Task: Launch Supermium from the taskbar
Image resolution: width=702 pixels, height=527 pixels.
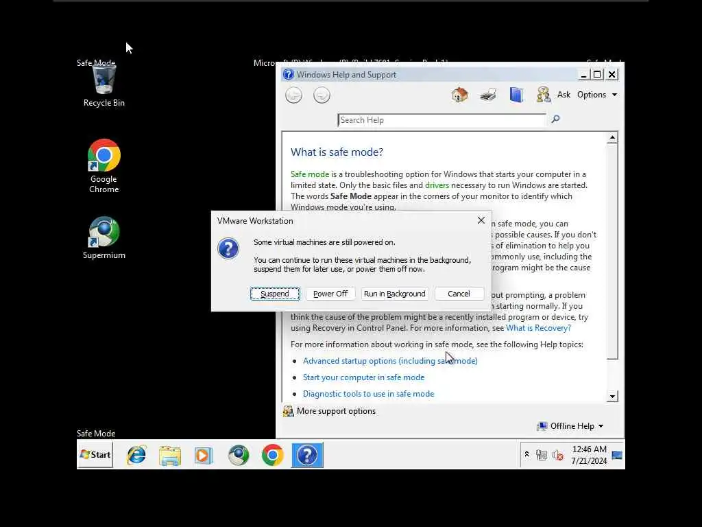Action: pyautogui.click(x=238, y=456)
